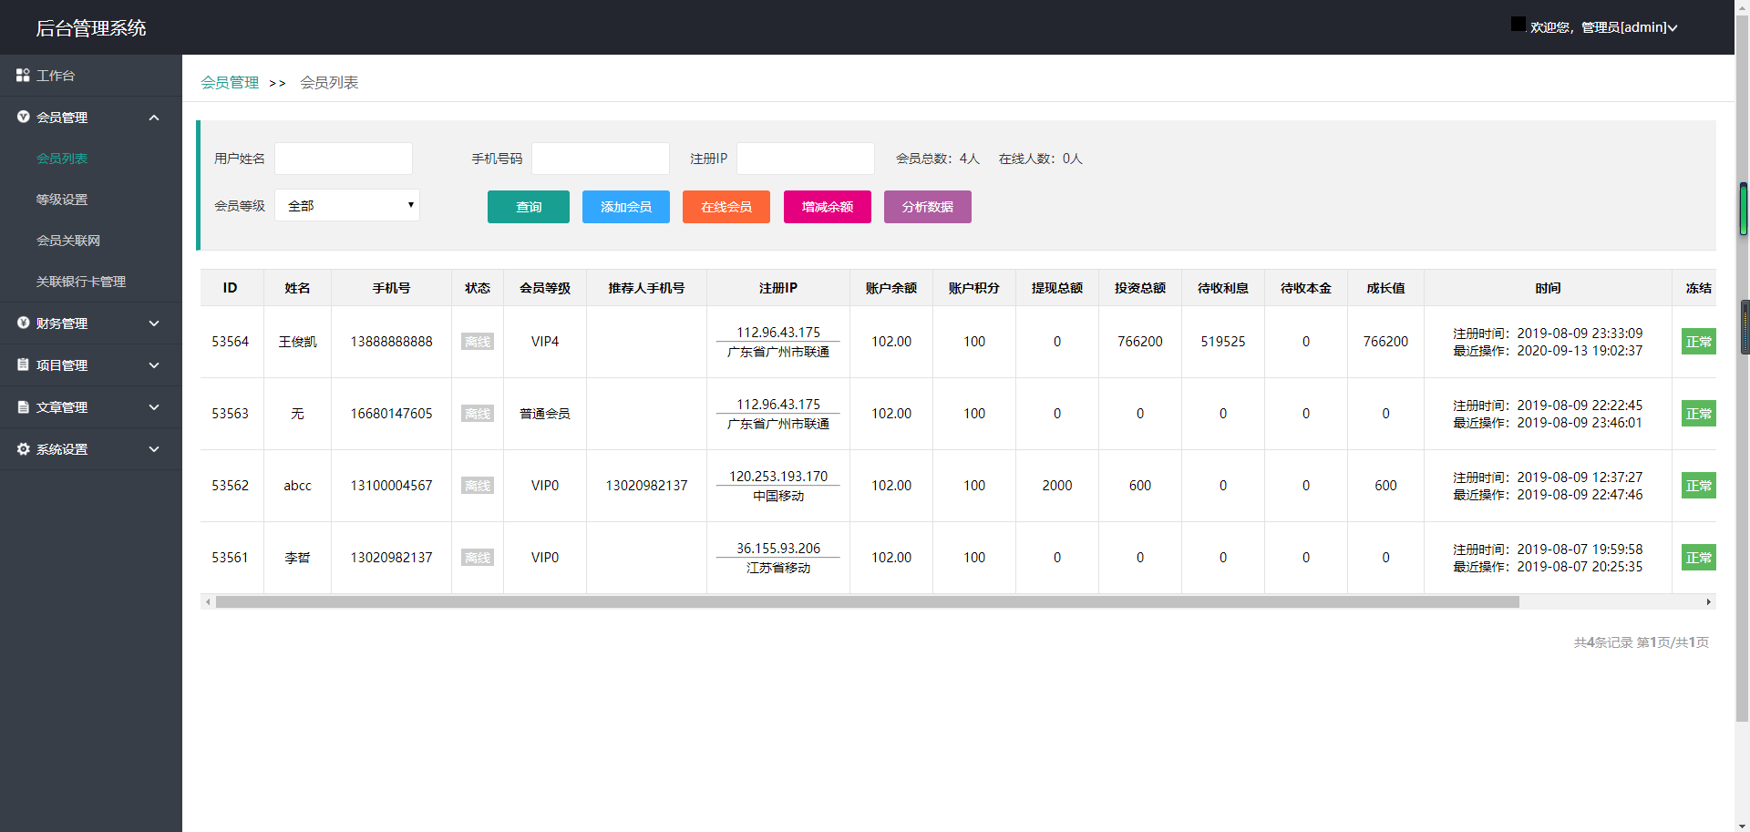The width and height of the screenshot is (1750, 832).
Task: Click the 后台管理系统 title
Action: 91,28
